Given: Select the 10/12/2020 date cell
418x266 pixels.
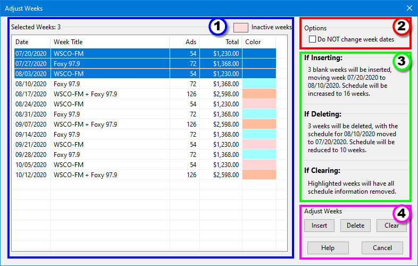Looking at the screenshot, I should 31,175.
